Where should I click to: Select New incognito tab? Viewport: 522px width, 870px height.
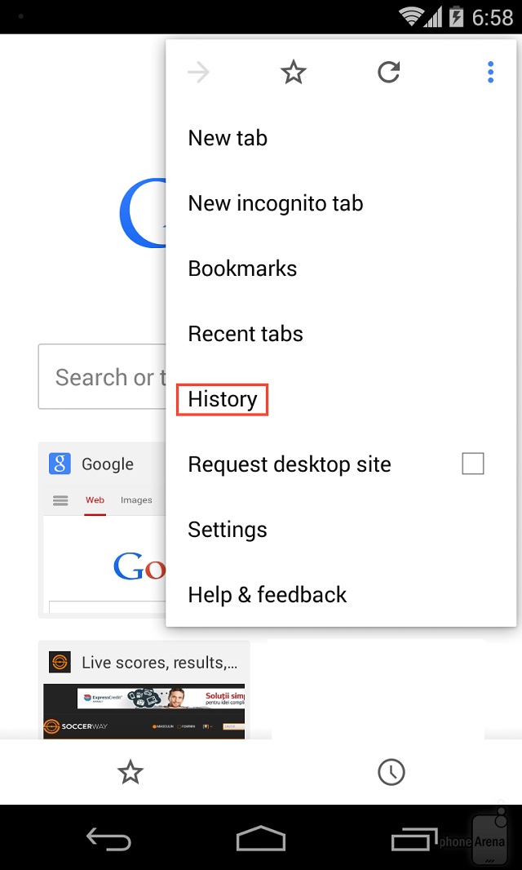(x=275, y=203)
